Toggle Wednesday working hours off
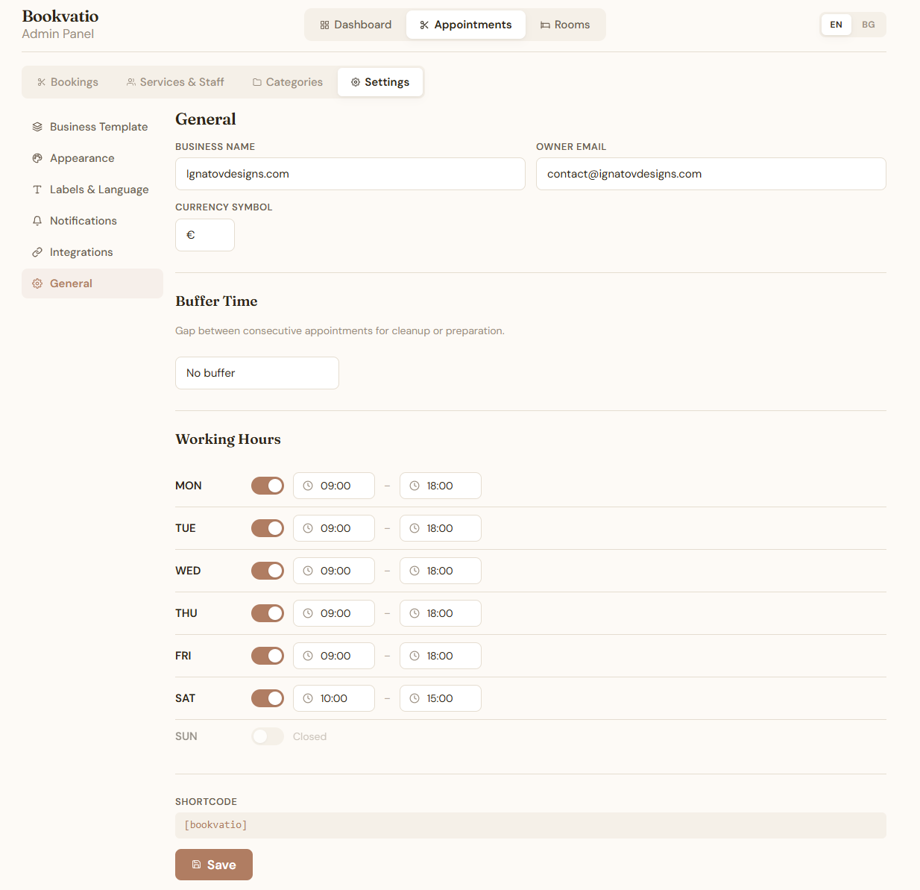The width and height of the screenshot is (920, 890). pos(268,571)
